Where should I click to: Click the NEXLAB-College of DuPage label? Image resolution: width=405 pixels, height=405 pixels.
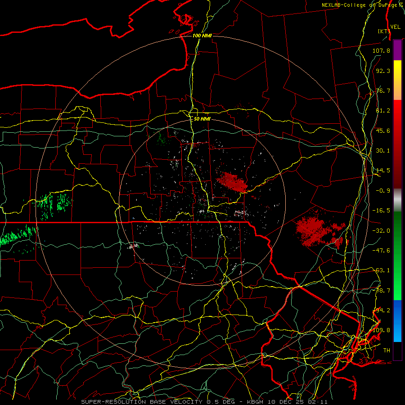pos(363,5)
